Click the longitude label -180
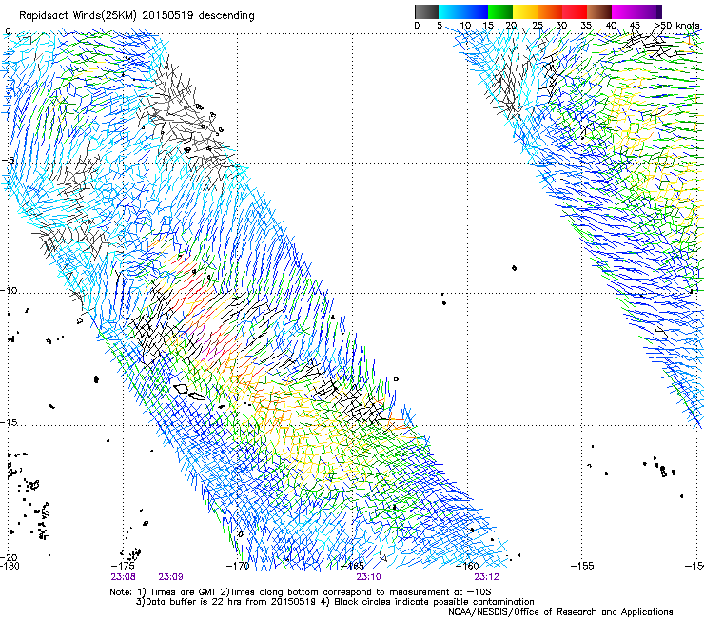704x618 pixels. pos(10,566)
